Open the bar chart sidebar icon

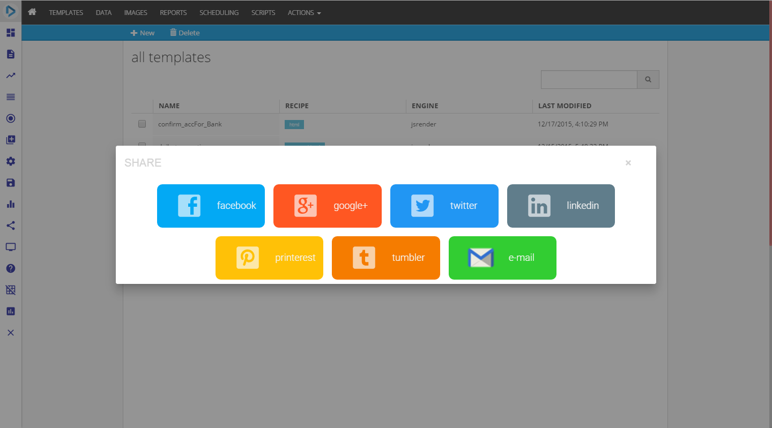(x=11, y=204)
